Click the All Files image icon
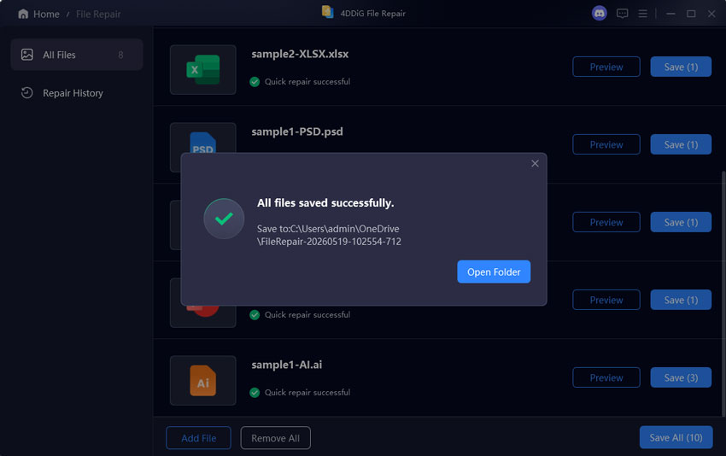 [x=27, y=55]
